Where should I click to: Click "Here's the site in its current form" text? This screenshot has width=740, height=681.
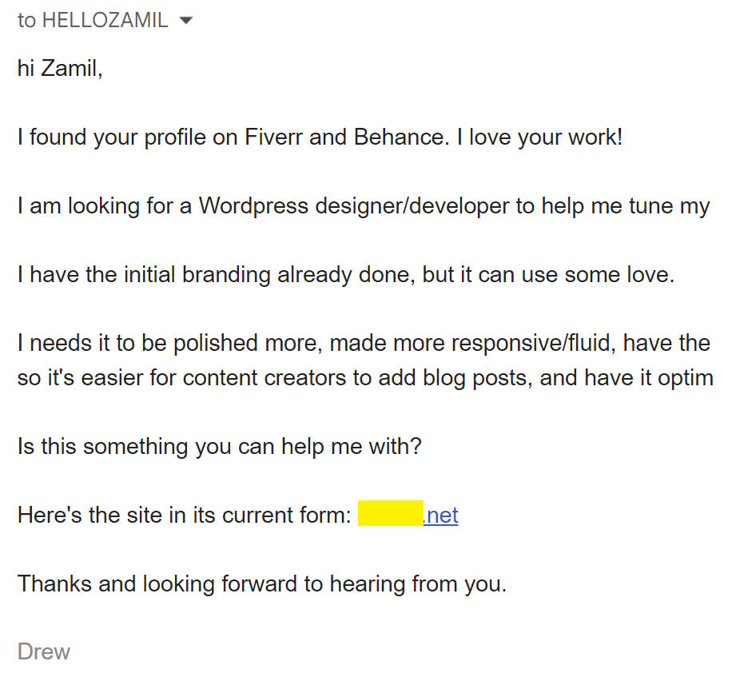(x=184, y=516)
